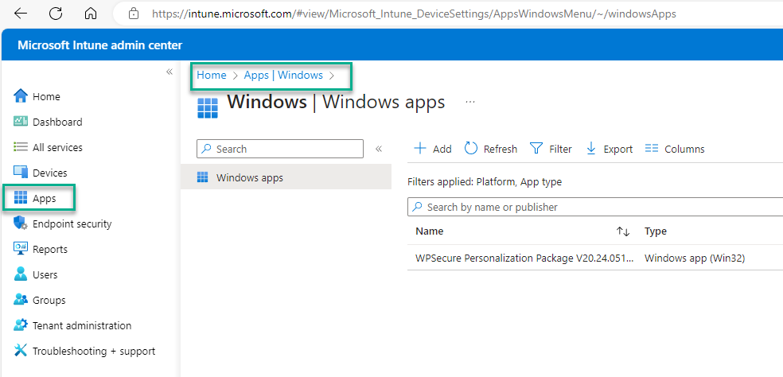This screenshot has width=783, height=377.
Task: Open Tenant administration in the left navigation
Action: coord(82,325)
